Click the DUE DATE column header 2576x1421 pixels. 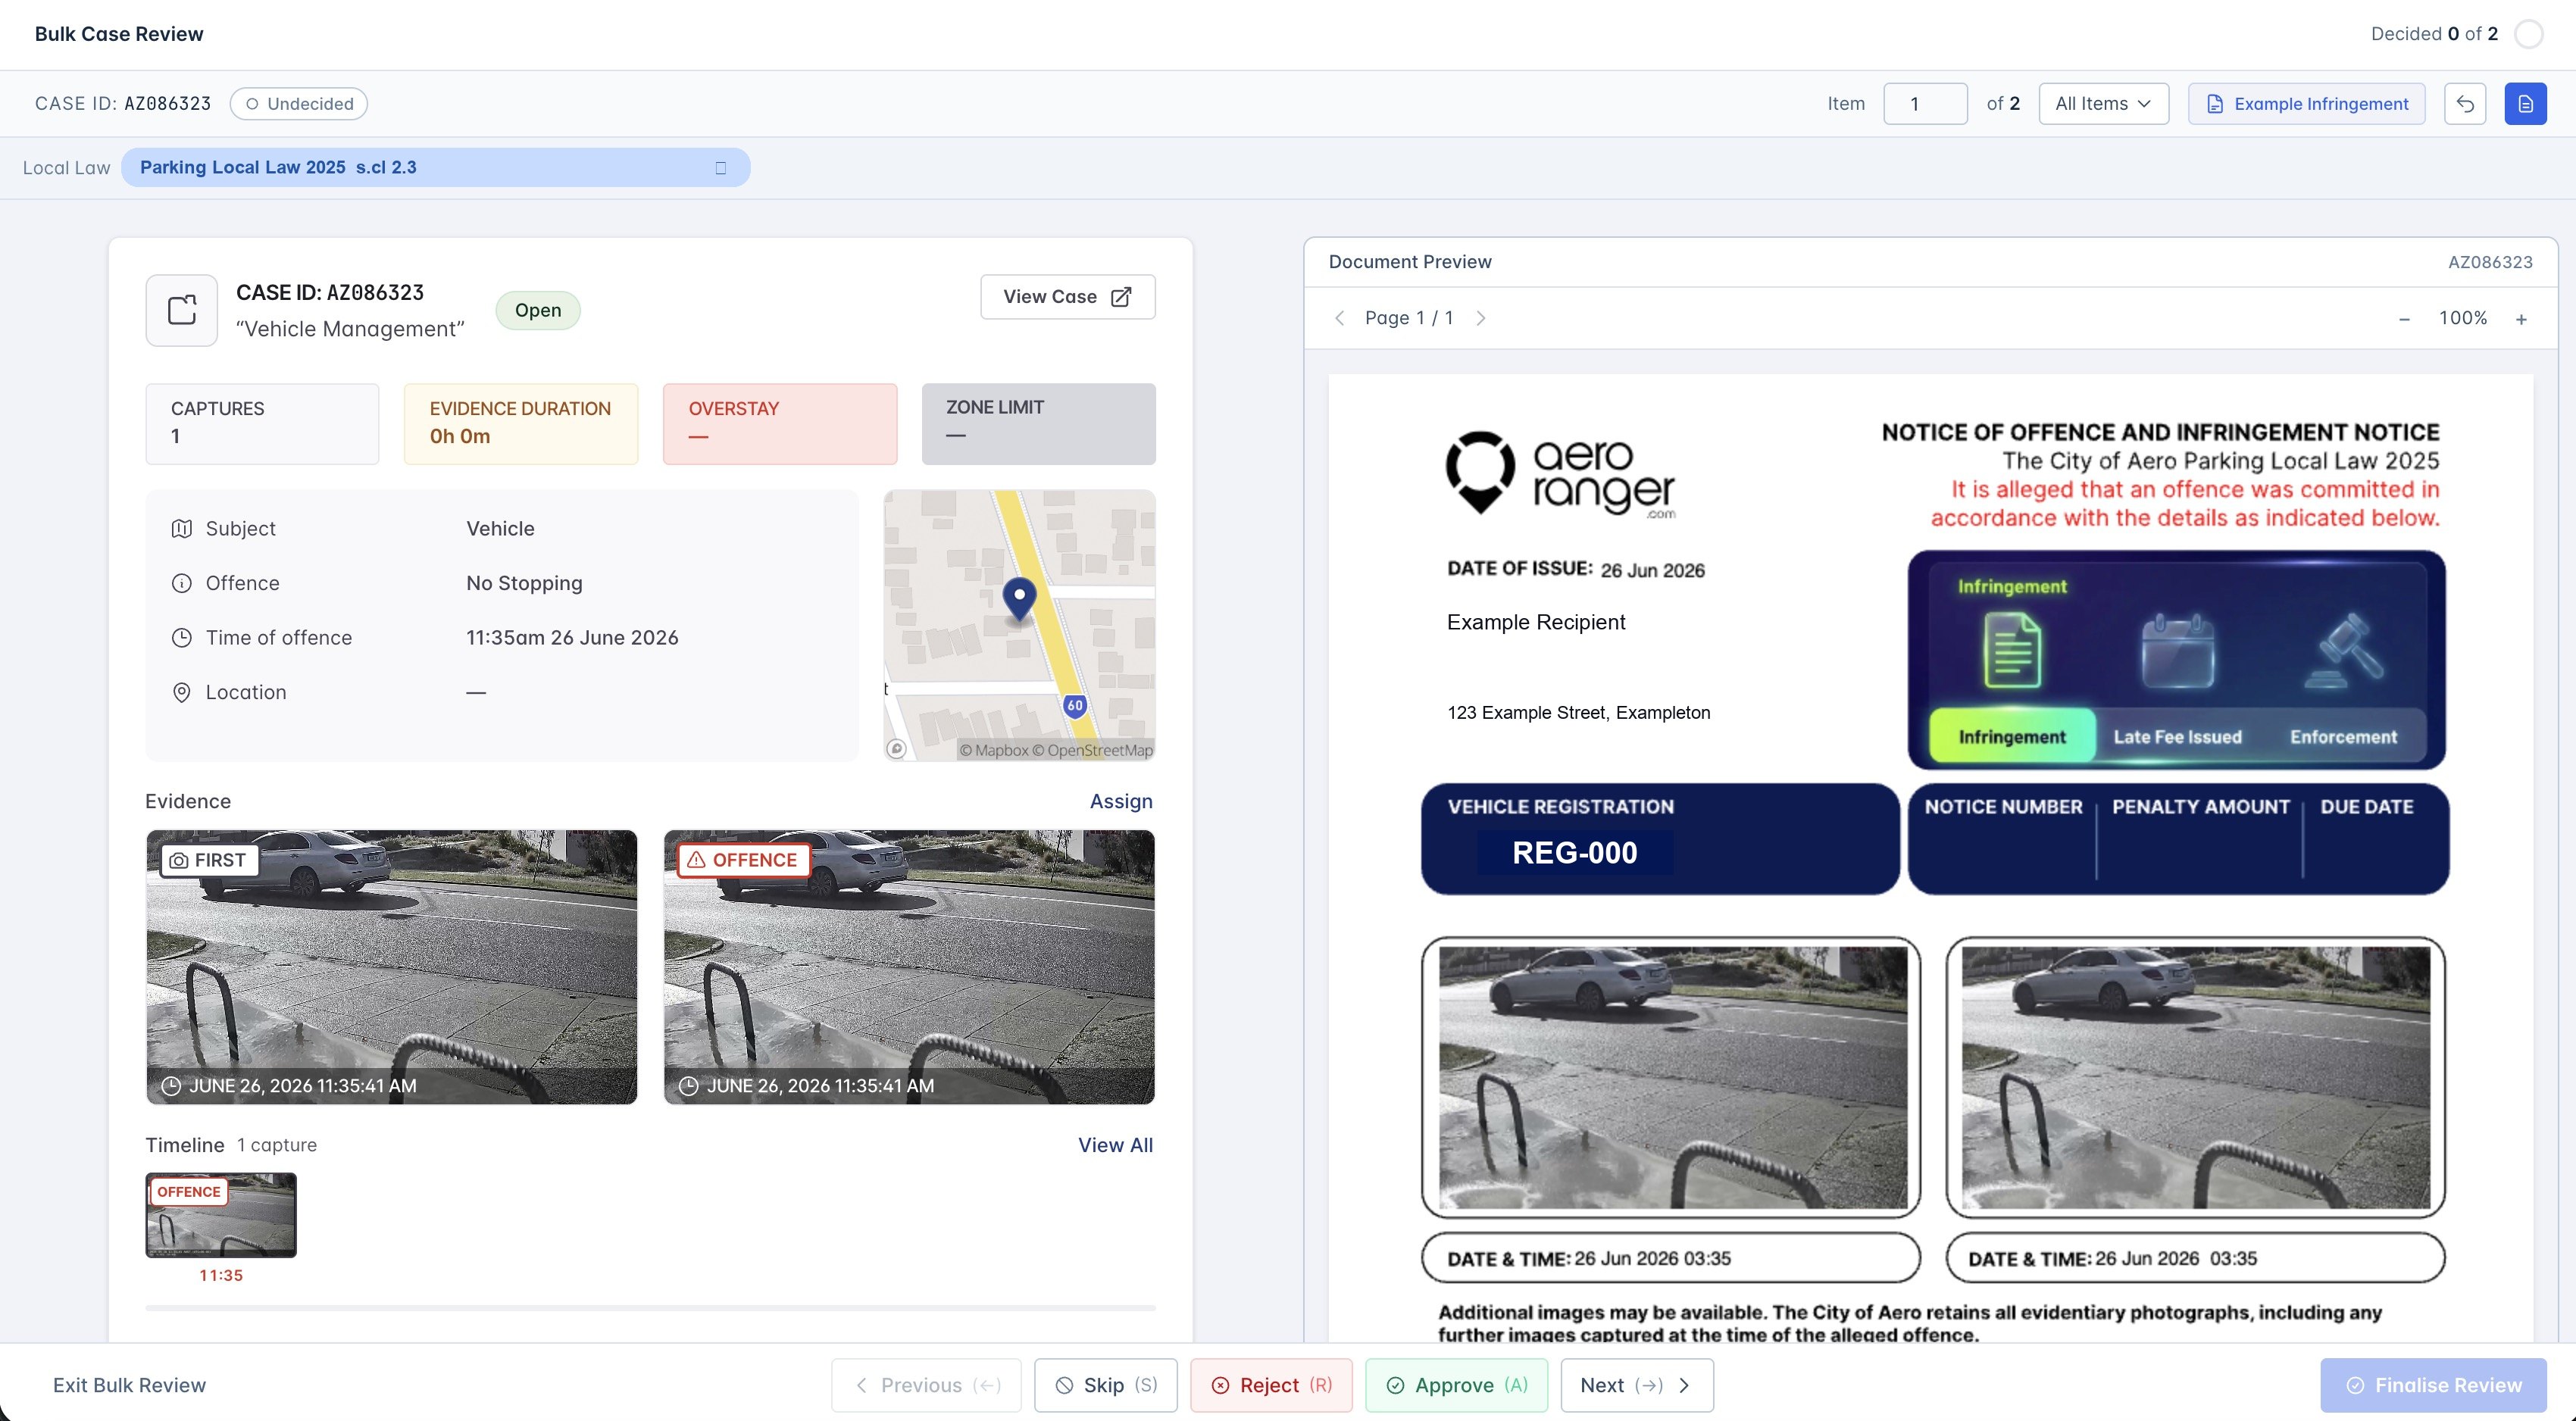pyautogui.click(x=2366, y=807)
